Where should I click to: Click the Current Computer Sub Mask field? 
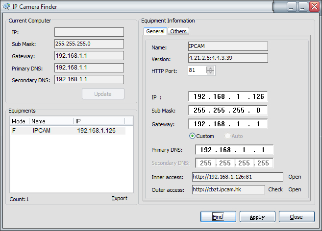click(89, 44)
